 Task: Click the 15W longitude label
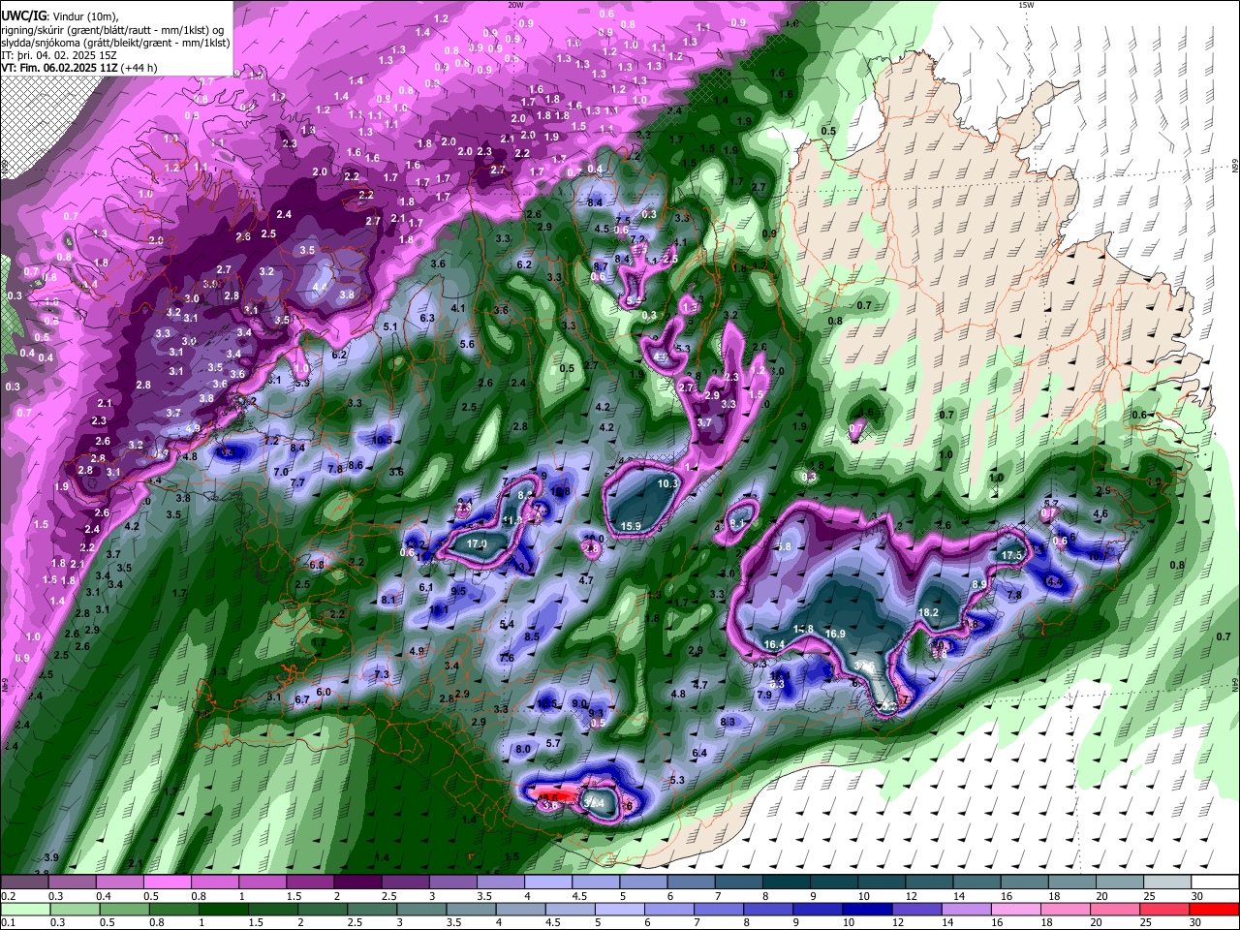1026,5
